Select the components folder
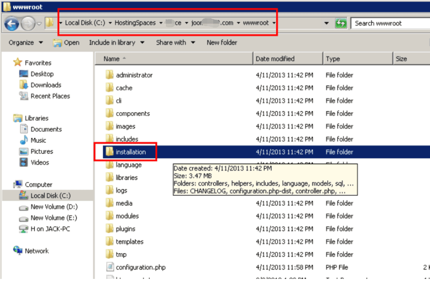The height and width of the screenshot is (286, 430). point(128,114)
